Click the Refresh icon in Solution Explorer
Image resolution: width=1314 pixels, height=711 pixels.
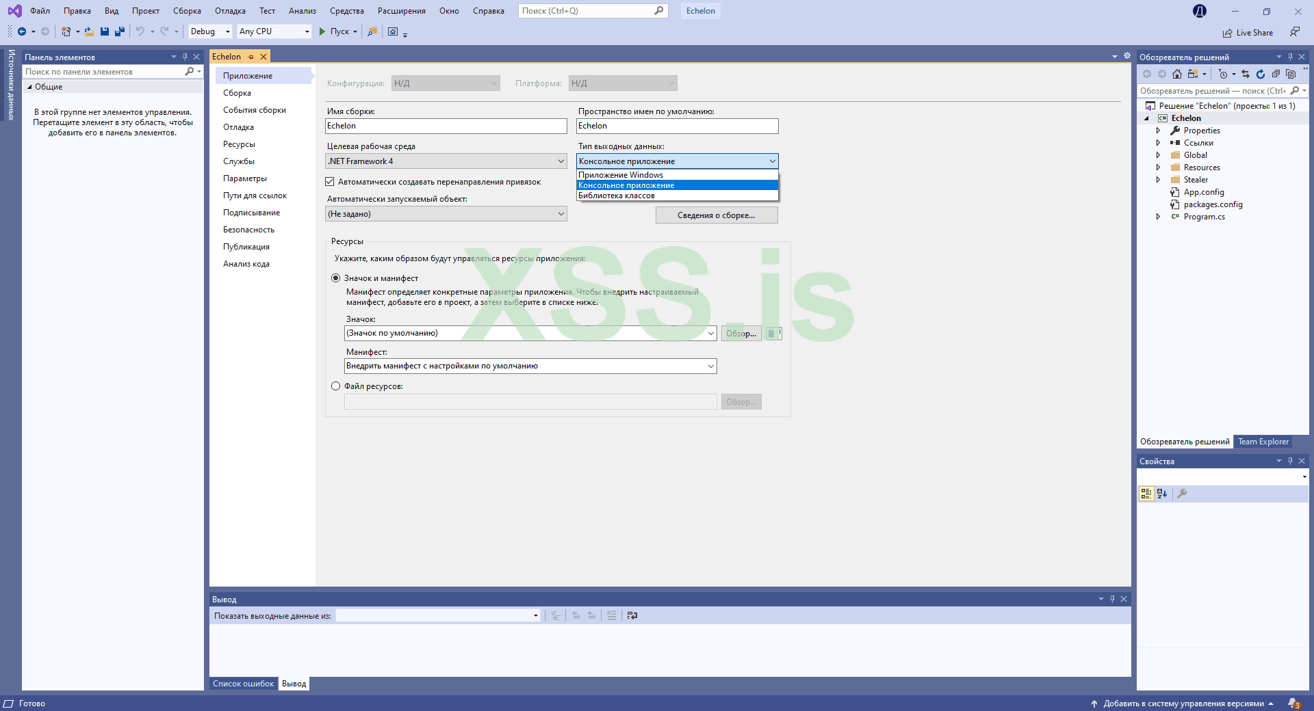click(1261, 74)
